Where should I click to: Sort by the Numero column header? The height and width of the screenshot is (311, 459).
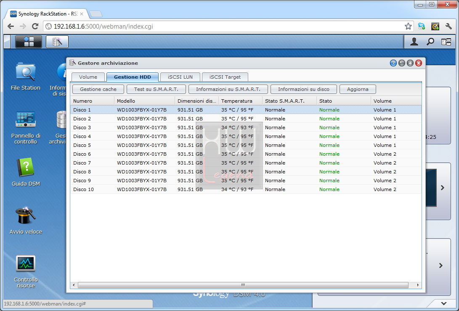92,101
